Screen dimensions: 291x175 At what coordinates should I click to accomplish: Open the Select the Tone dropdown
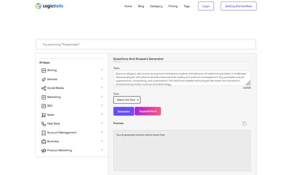pos(127,100)
